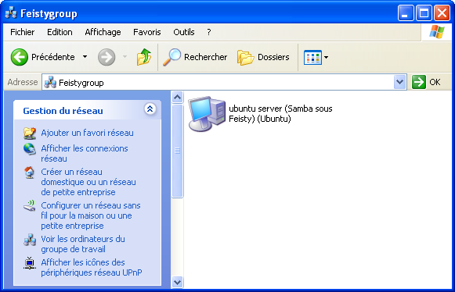The width and height of the screenshot is (455, 292).
Task: Click the workgroup computers icon
Action: [x=30, y=240]
